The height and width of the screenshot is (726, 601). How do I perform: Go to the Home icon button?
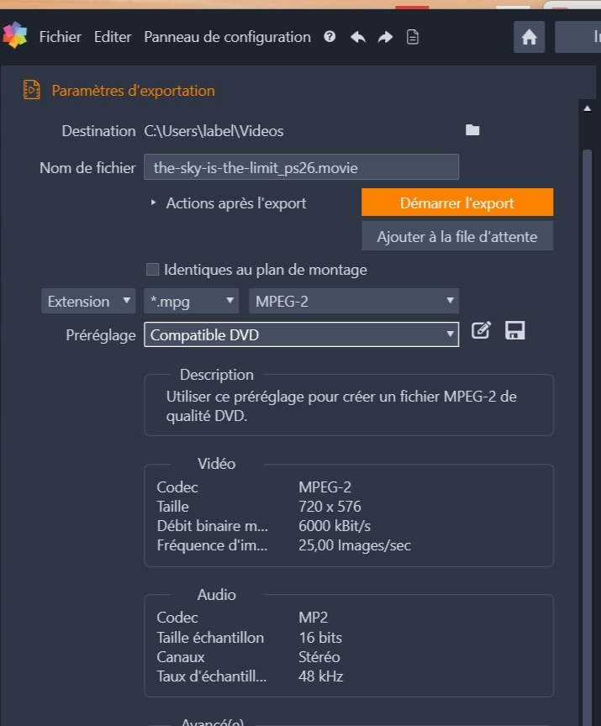(529, 37)
